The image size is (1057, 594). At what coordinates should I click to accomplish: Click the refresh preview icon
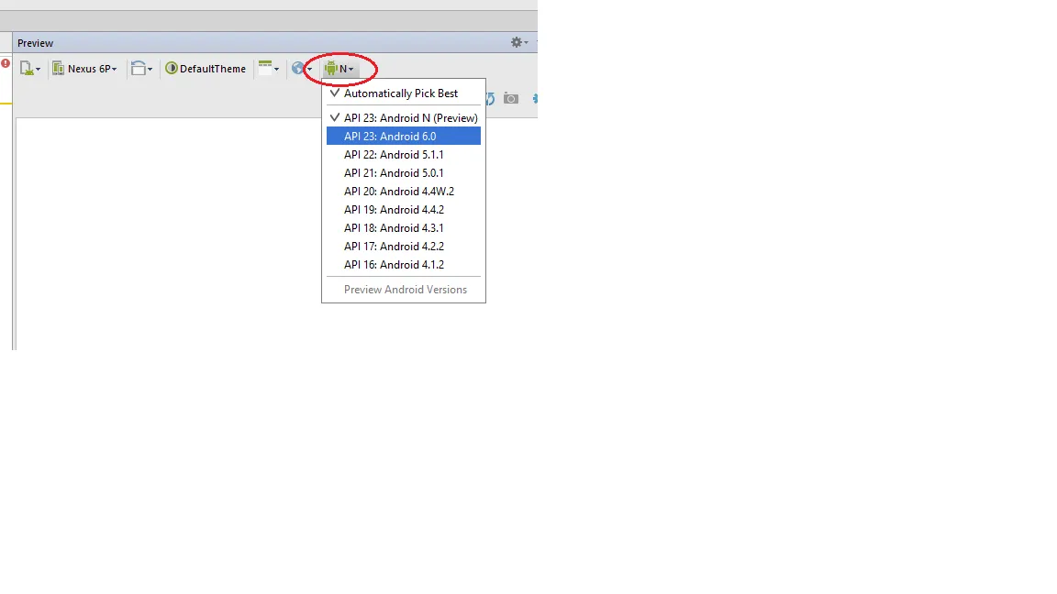point(490,99)
